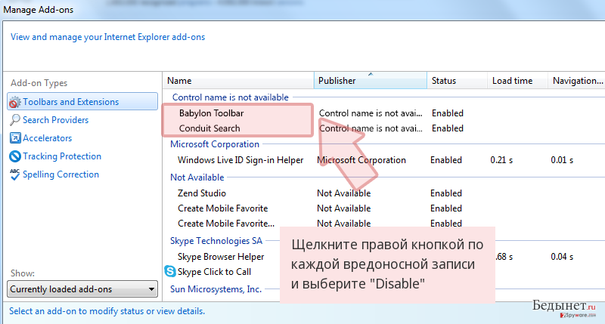
Task: Click the Sun Microsystems, Inc. group header
Action: click(x=216, y=289)
